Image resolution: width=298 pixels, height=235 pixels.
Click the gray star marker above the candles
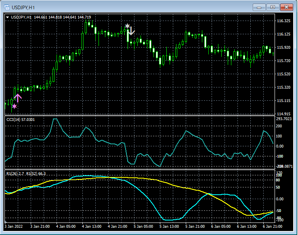(x=127, y=26)
